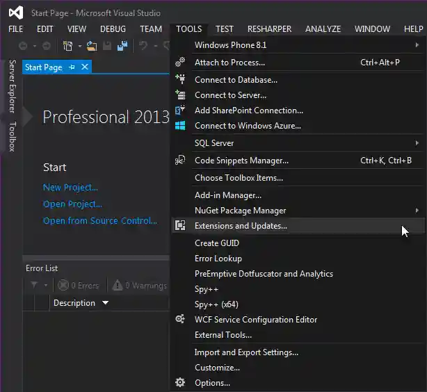Click the Options gear icon
This screenshot has width=427, height=392.
pos(180,383)
